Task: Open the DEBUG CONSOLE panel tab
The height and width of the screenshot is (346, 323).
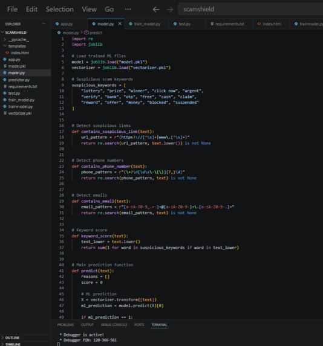Action: click(x=114, y=325)
